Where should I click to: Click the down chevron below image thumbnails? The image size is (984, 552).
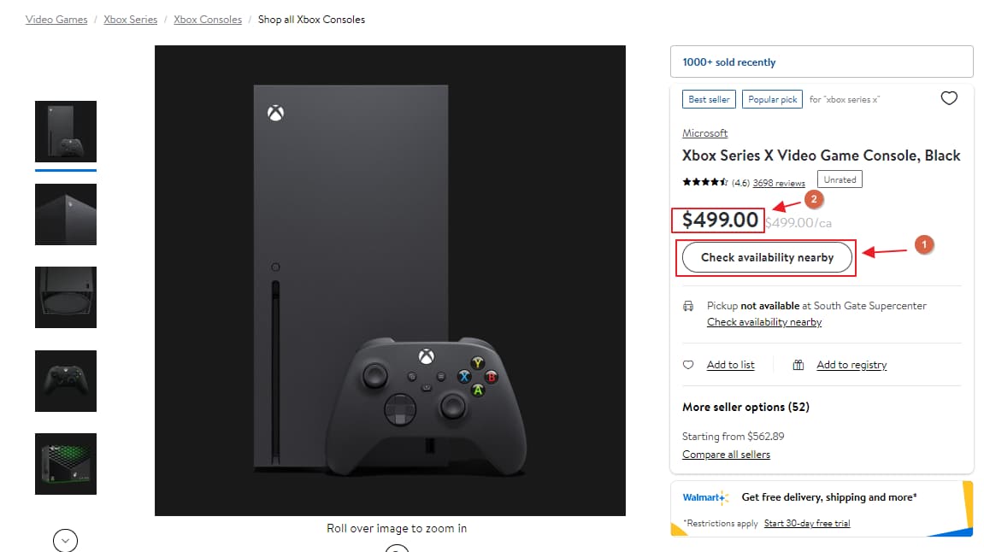click(64, 540)
